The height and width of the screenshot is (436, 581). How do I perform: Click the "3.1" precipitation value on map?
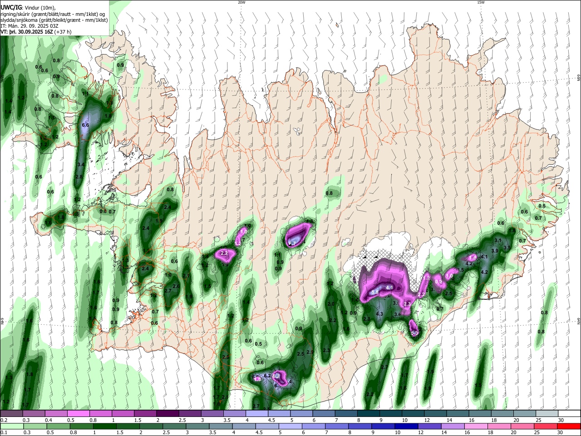497,240
